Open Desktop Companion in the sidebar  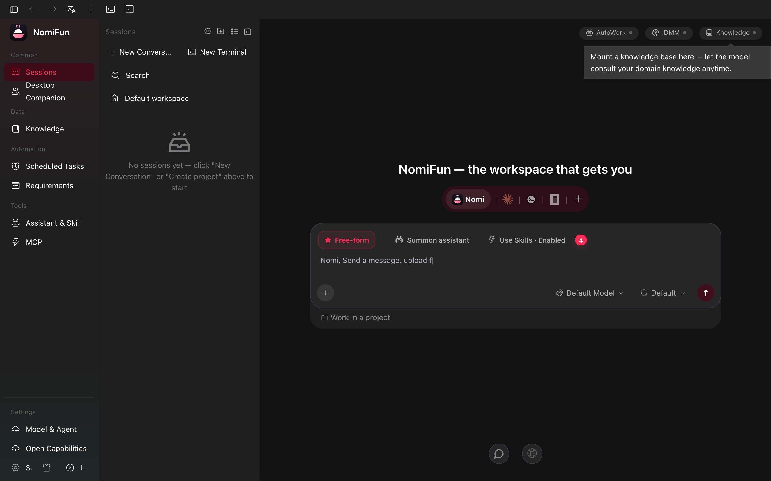pyautogui.click(x=49, y=92)
